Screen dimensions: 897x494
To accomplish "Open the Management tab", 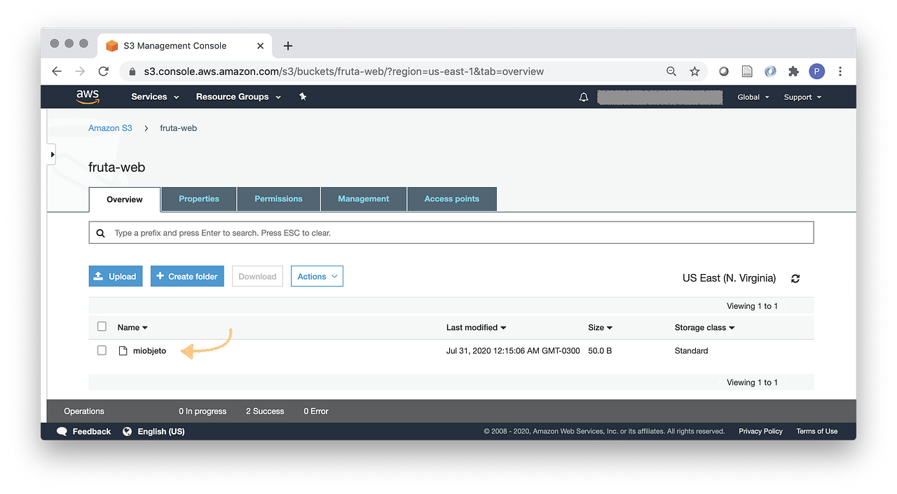I will point(363,199).
